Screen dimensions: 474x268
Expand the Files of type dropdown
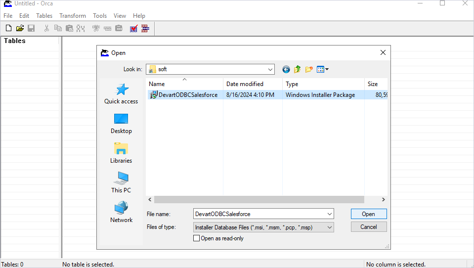point(329,227)
